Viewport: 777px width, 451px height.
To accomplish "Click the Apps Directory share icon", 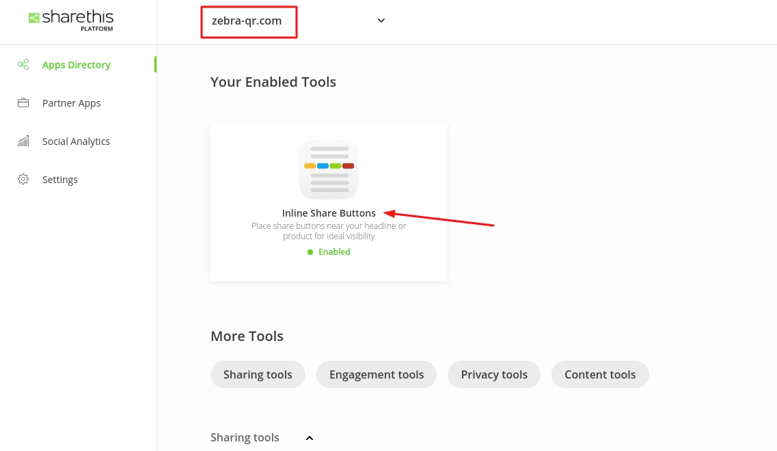I will (23, 65).
